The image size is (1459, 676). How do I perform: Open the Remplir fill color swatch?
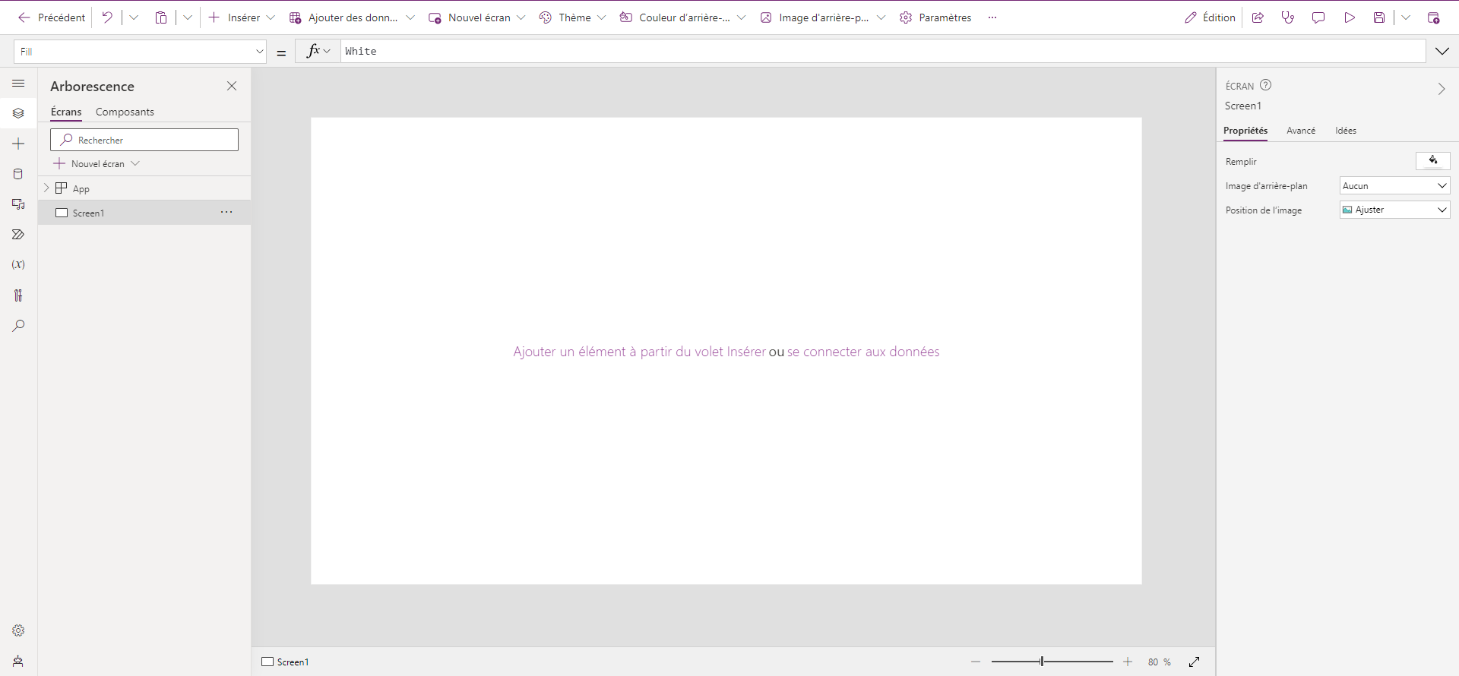[x=1433, y=160]
